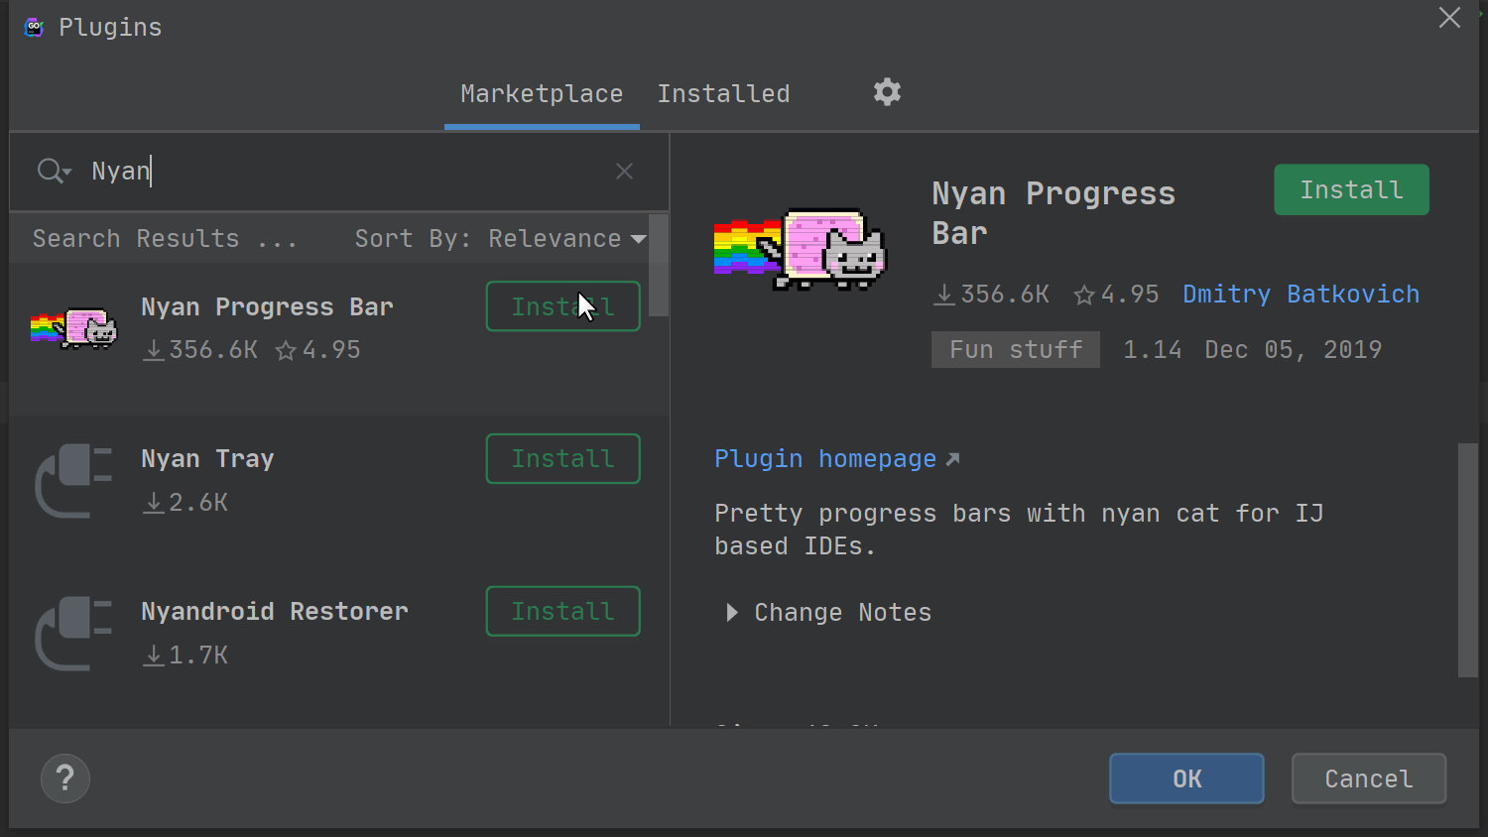Open the Plugin homepage link

pos(837,459)
